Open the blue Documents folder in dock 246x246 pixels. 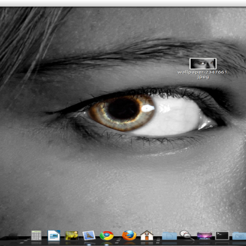click(169, 236)
